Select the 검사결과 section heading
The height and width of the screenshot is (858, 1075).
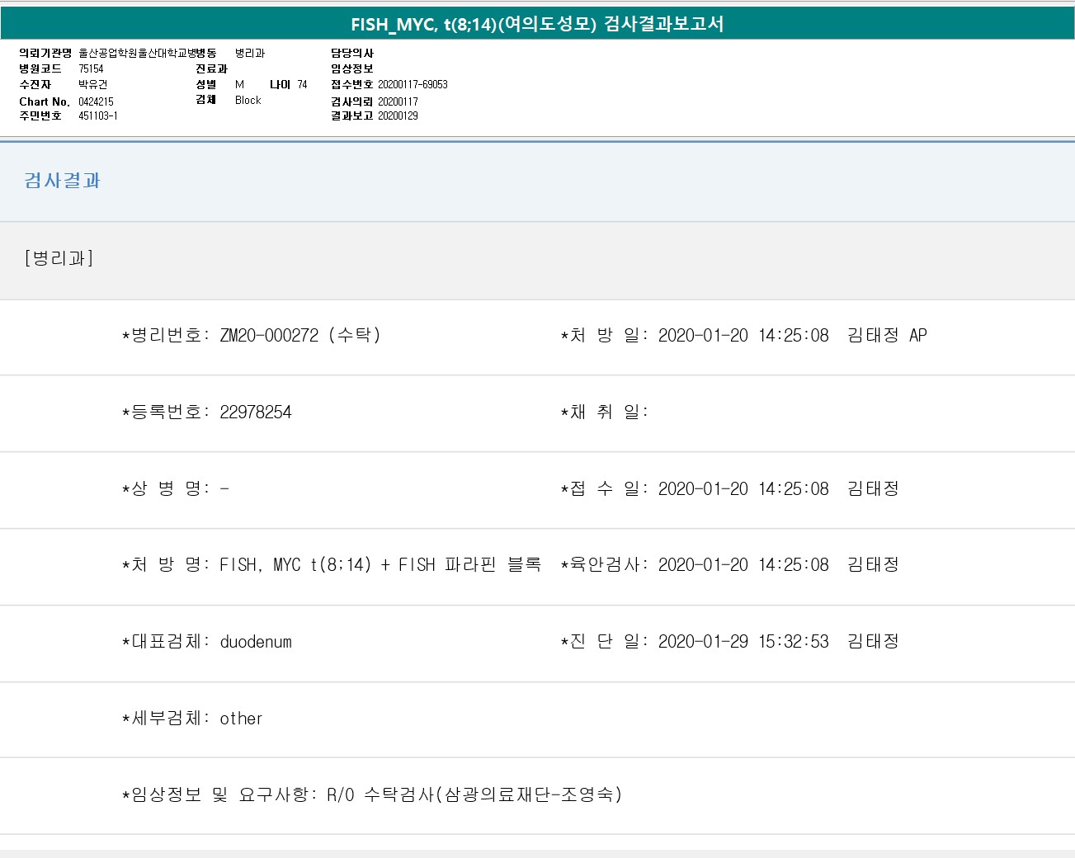point(62,181)
